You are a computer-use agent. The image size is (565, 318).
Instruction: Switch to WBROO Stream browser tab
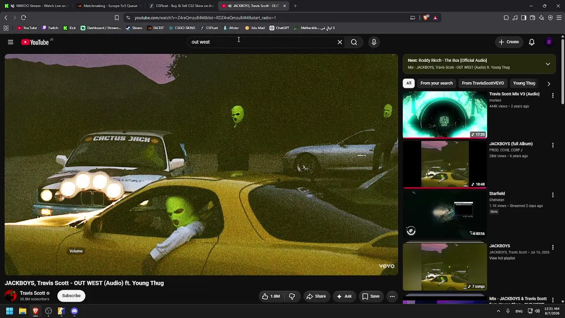click(36, 6)
